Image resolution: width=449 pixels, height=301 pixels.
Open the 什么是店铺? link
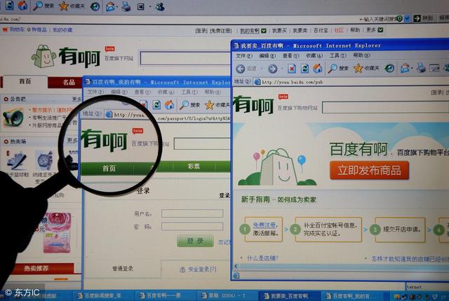point(262,258)
